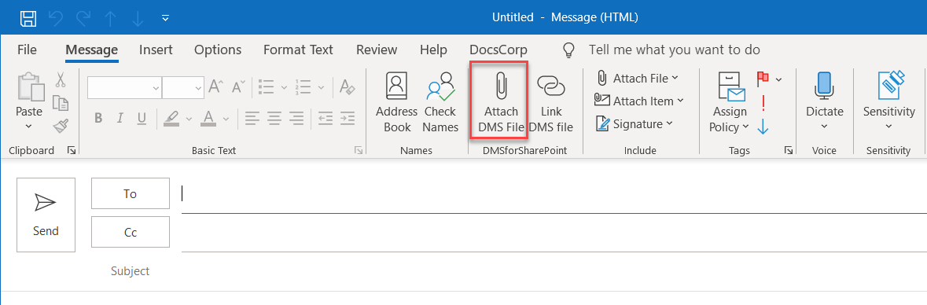
Task: Switch to the Review tab
Action: pos(377,50)
